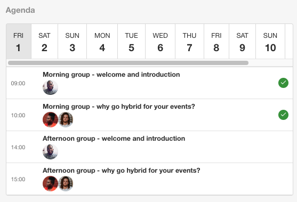297x202 pixels.
Task: Click long-haired man avatar in 15:00 session
Action: coord(66,183)
